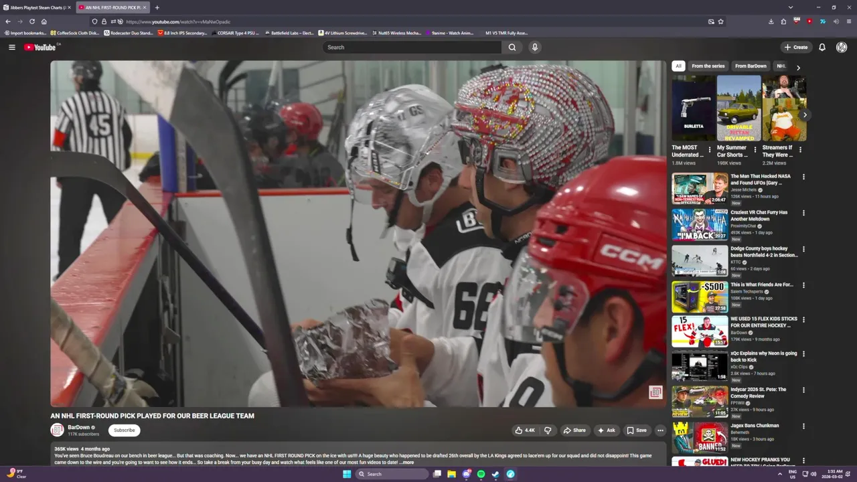Open Windows Start menu
This screenshot has height=482, width=857.
click(x=347, y=474)
